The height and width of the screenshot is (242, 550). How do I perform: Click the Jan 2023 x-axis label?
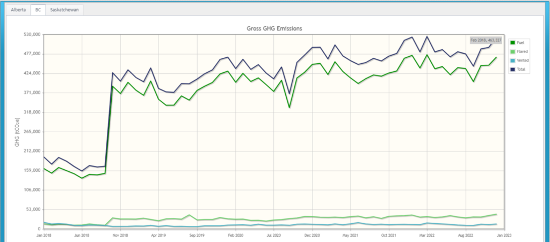click(x=504, y=235)
